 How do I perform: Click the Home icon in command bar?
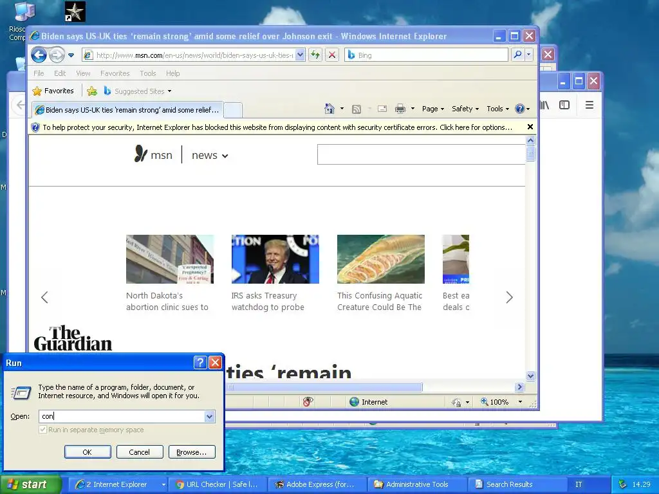coord(329,109)
